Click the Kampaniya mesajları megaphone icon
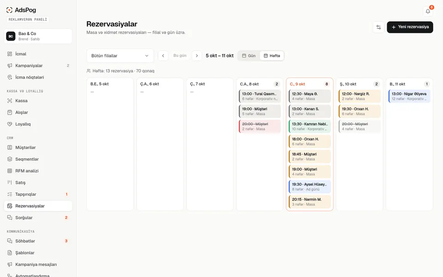Screen dimensions: 443x277 pyautogui.click(x=10, y=265)
